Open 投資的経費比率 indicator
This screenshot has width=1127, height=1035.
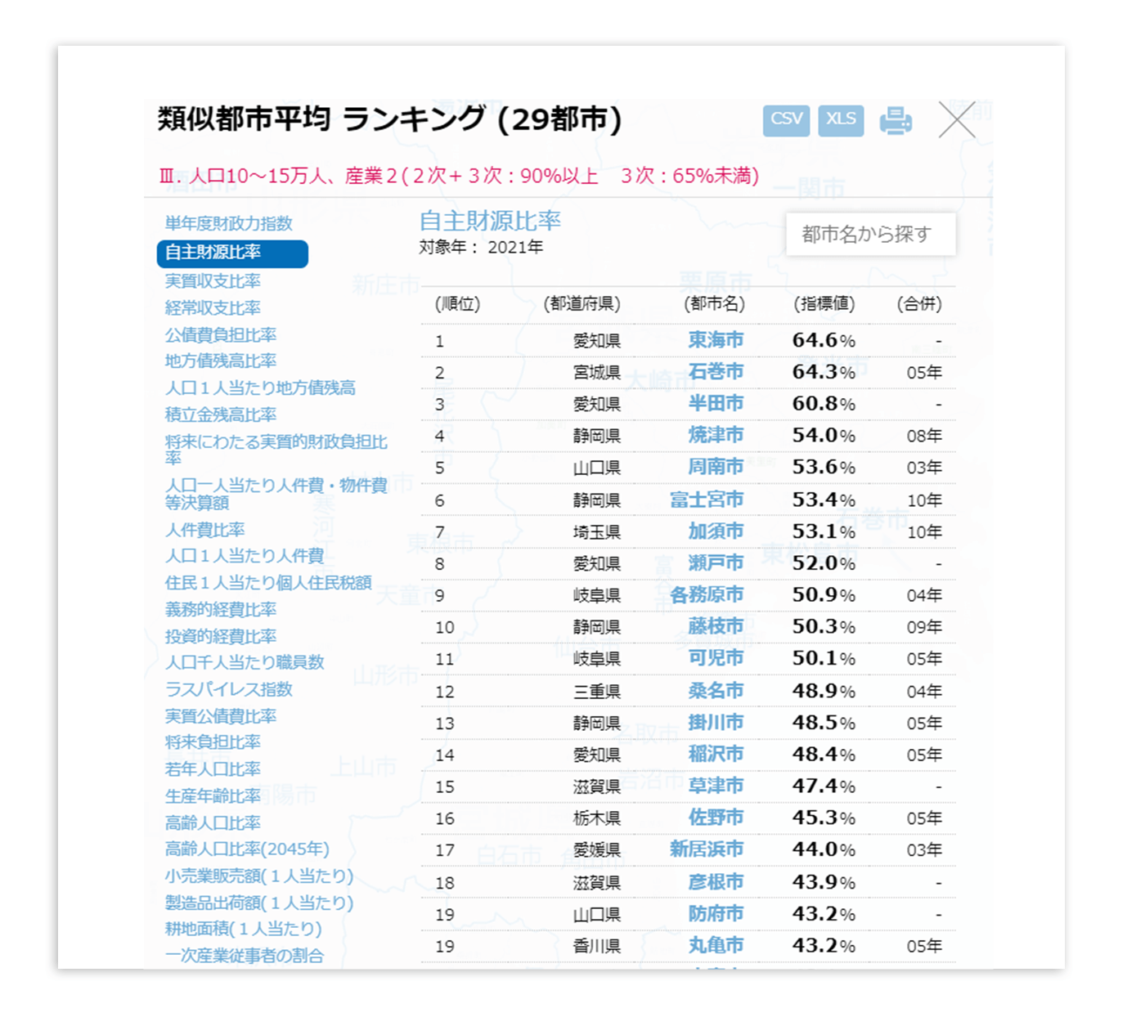(221, 637)
